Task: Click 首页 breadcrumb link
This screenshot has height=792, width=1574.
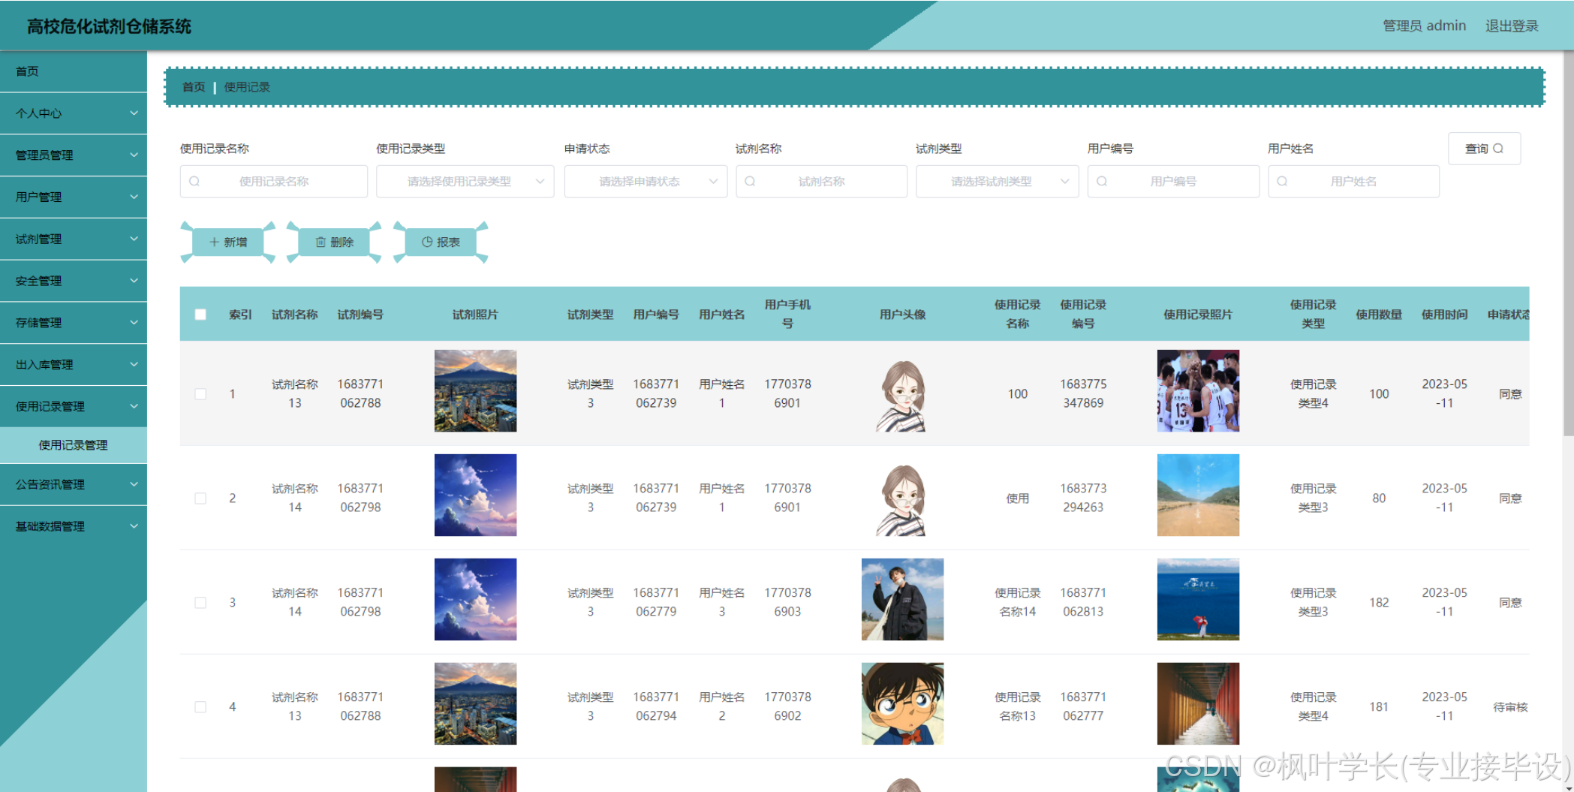Action: tap(194, 87)
